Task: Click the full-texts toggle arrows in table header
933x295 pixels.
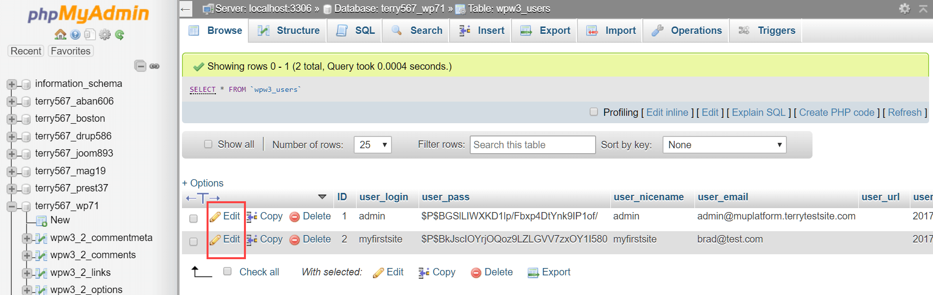Action: point(203,198)
